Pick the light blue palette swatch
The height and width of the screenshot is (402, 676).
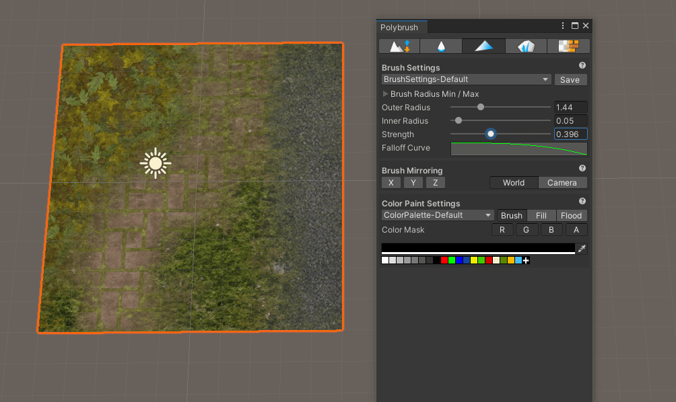pyautogui.click(x=518, y=260)
